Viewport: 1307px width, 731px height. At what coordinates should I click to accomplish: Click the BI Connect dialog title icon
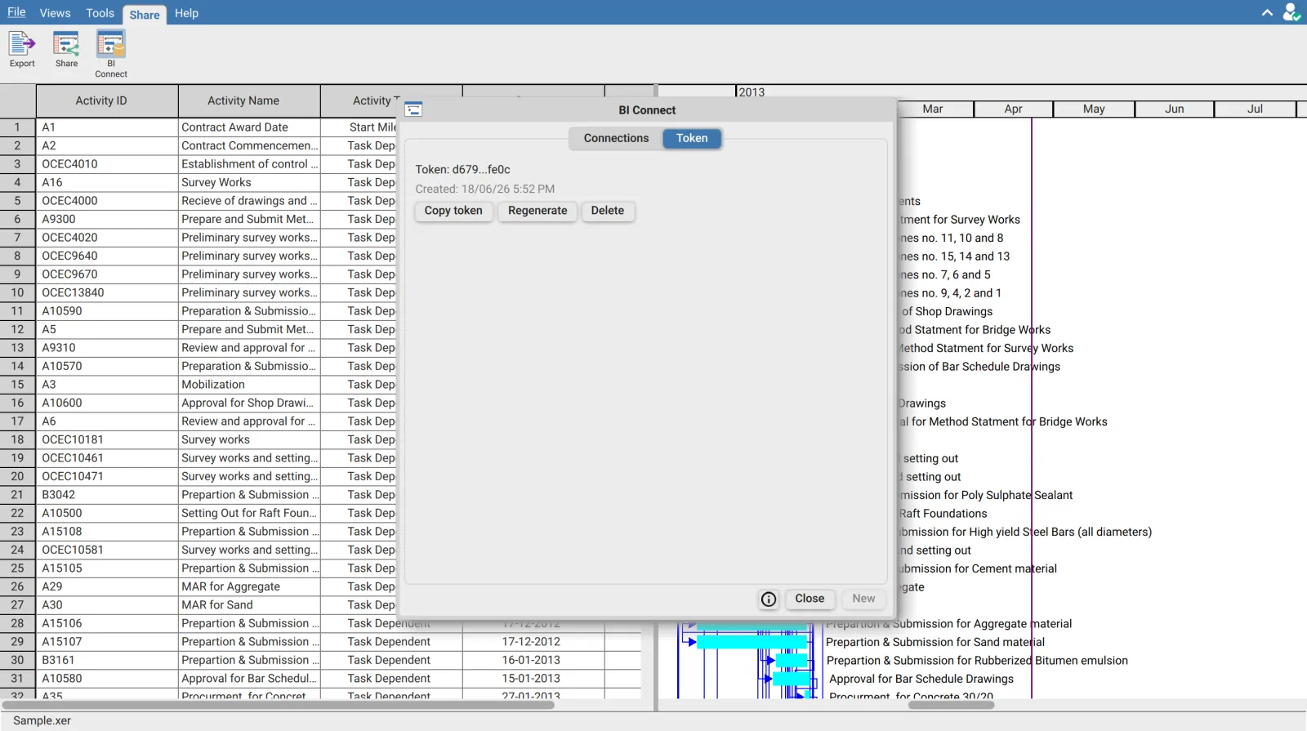click(x=413, y=109)
